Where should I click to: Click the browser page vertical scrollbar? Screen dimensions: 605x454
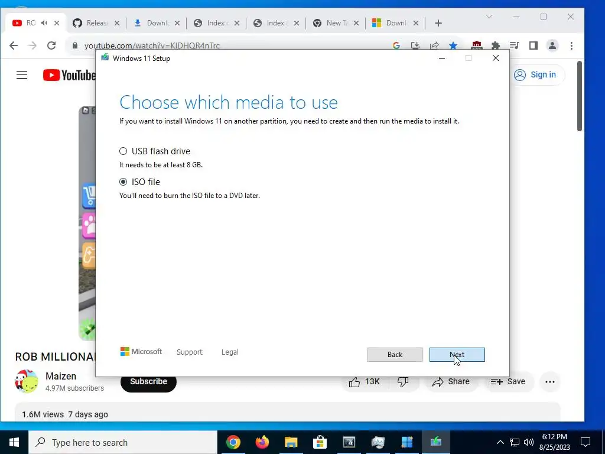pos(580,96)
